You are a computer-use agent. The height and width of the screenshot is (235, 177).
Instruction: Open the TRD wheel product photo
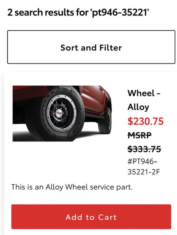[62, 113]
